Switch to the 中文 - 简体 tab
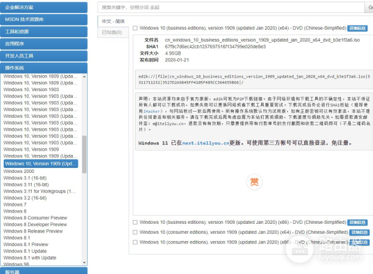This screenshot has height=274, width=373. point(113,21)
